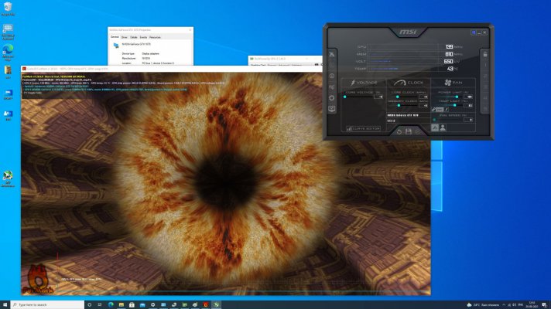This screenshot has height=309, width=551.
Task: Select the General tab in NVIDIA Properties window
Action: tap(115, 37)
